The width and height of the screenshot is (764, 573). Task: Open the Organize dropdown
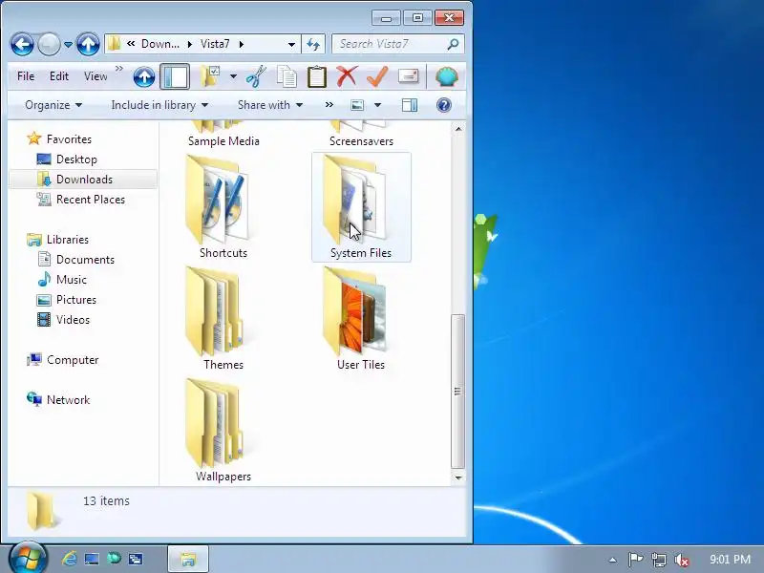pos(53,105)
